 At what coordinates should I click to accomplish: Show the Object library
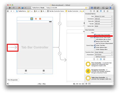pyautogui.click(x=101, y=59)
